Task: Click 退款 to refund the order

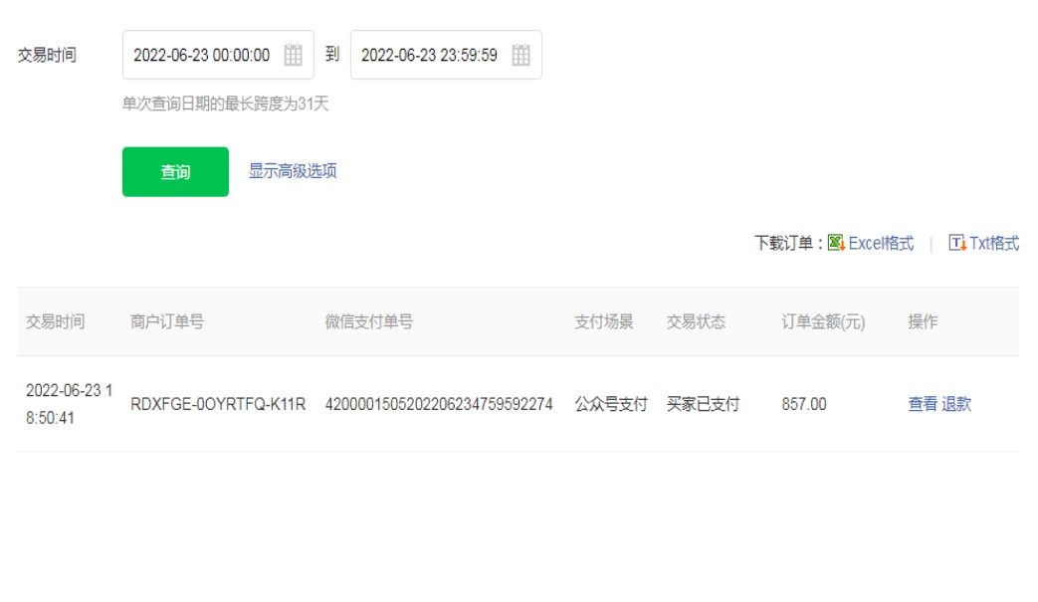Action: 956,404
